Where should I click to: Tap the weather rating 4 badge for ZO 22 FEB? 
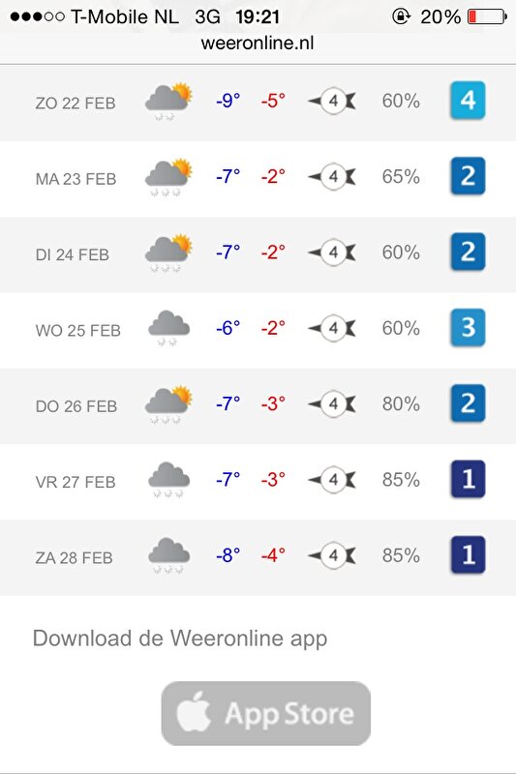click(468, 101)
